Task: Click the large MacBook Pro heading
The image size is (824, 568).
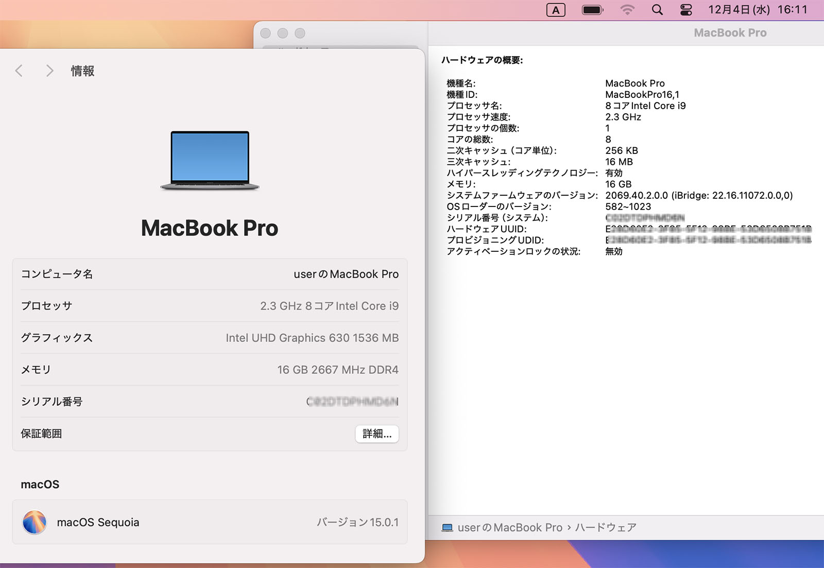Action: tap(210, 228)
